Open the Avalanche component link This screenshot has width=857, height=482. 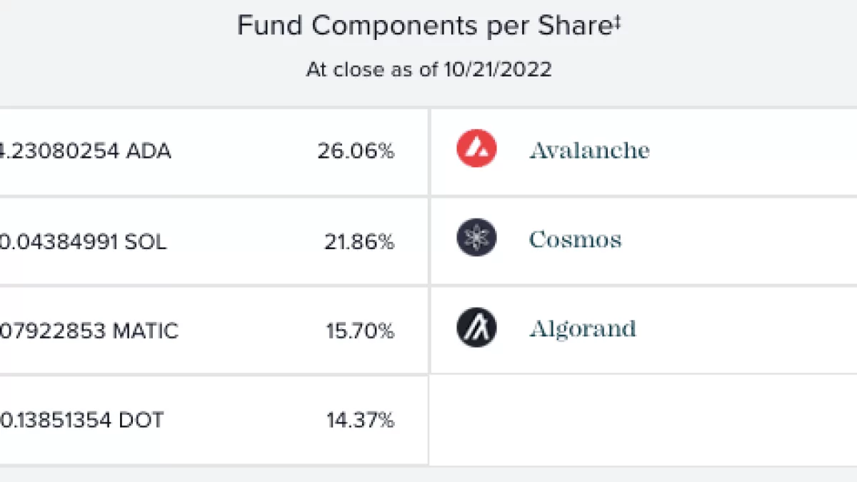pyautogui.click(x=589, y=151)
